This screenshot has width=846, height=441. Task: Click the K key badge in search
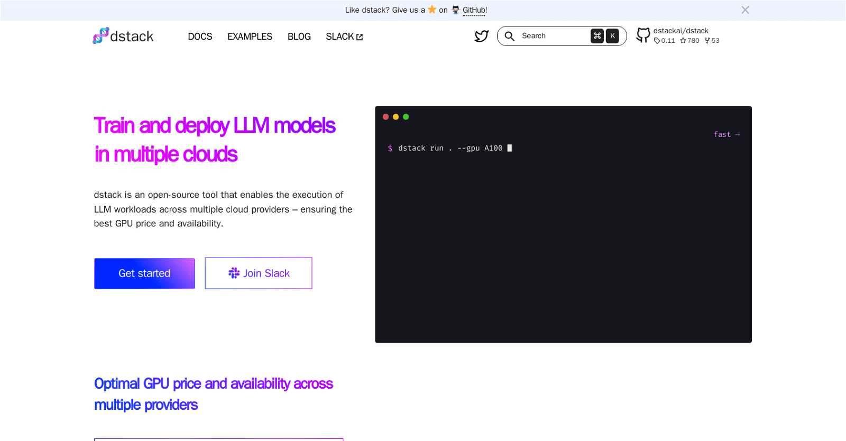(x=612, y=36)
